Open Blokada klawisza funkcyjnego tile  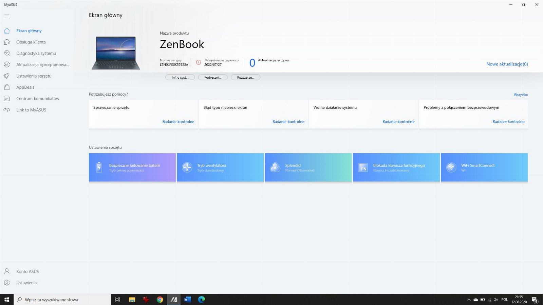point(396,167)
